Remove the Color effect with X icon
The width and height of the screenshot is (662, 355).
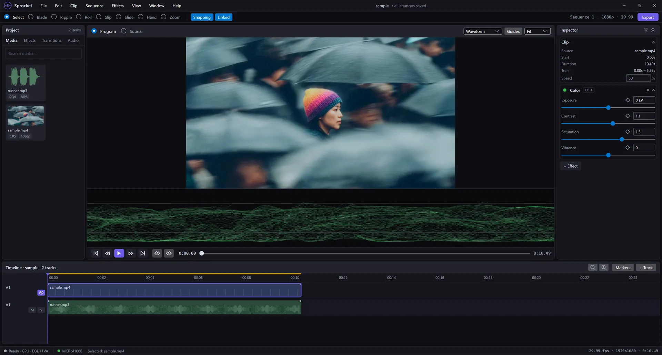click(x=648, y=90)
